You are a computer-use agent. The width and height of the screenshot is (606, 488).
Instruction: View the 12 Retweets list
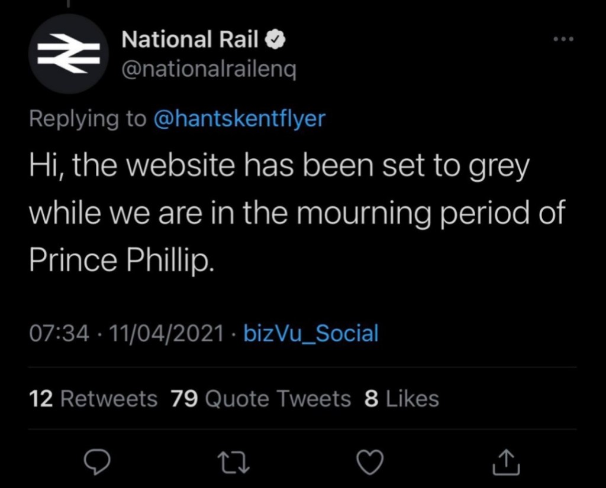94,399
